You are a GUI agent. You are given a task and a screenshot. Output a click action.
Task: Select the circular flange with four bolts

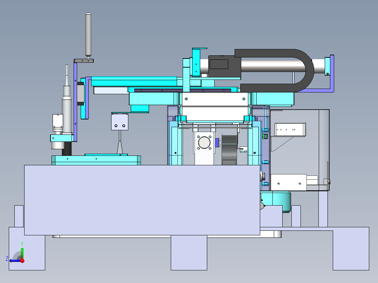coord(204,143)
